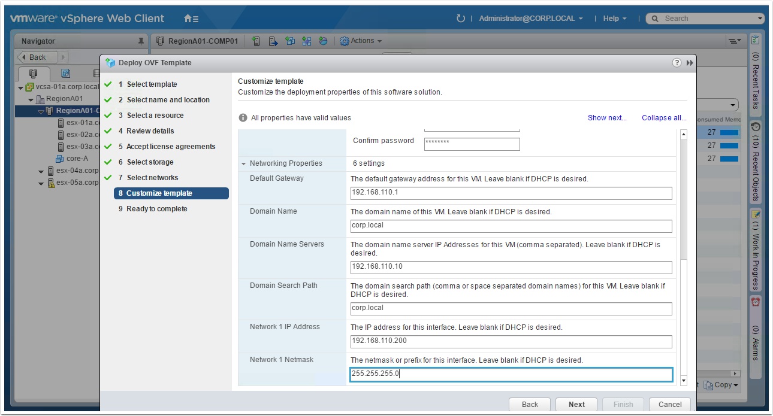Click the new virtual machine toolbar icon
This screenshot has width=773, height=416.
point(290,41)
